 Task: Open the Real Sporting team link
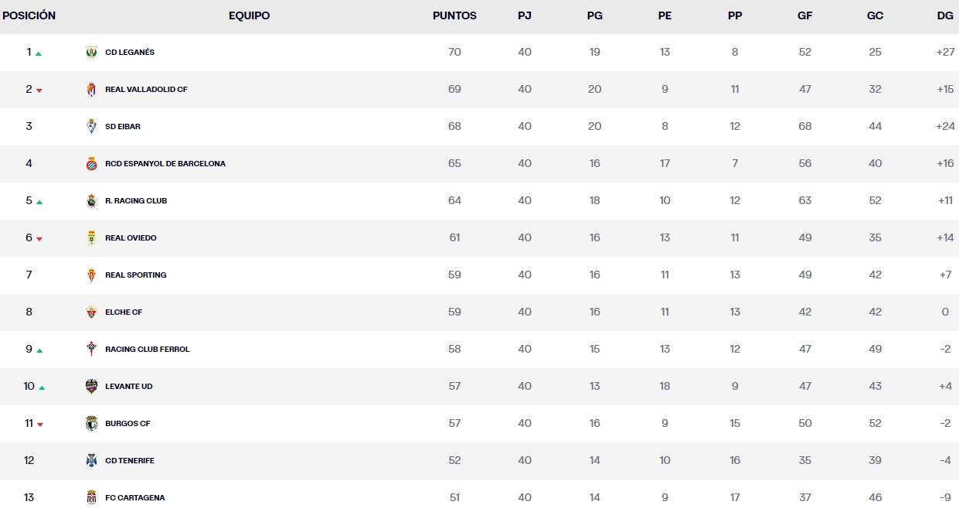136,275
